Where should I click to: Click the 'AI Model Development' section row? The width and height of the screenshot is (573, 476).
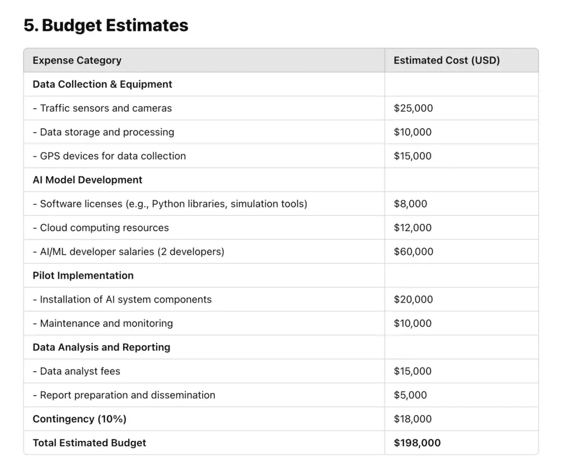281,180
